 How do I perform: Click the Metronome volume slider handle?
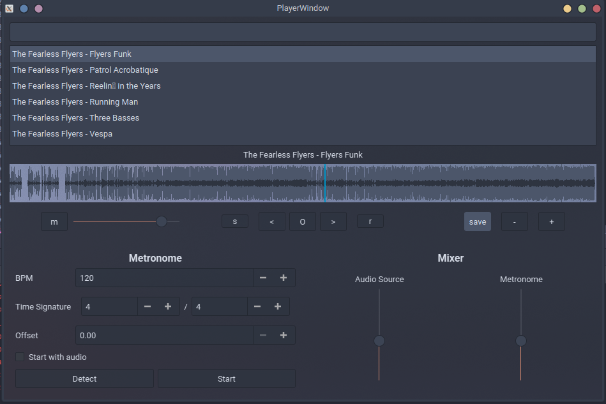pos(521,341)
